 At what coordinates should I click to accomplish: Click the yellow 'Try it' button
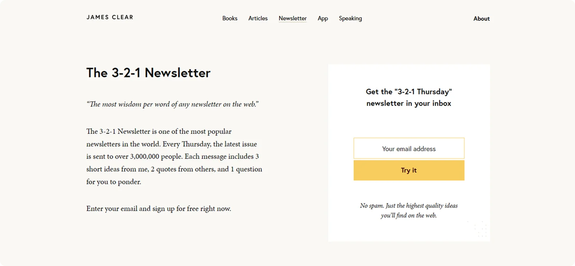pyautogui.click(x=409, y=170)
